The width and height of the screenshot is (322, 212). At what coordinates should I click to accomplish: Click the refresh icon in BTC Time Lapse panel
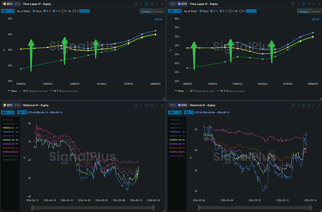[x=142, y=4]
